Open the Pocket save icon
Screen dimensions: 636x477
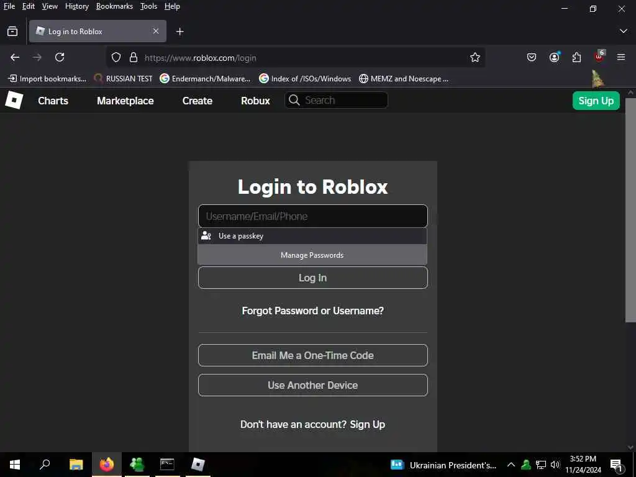(x=532, y=58)
